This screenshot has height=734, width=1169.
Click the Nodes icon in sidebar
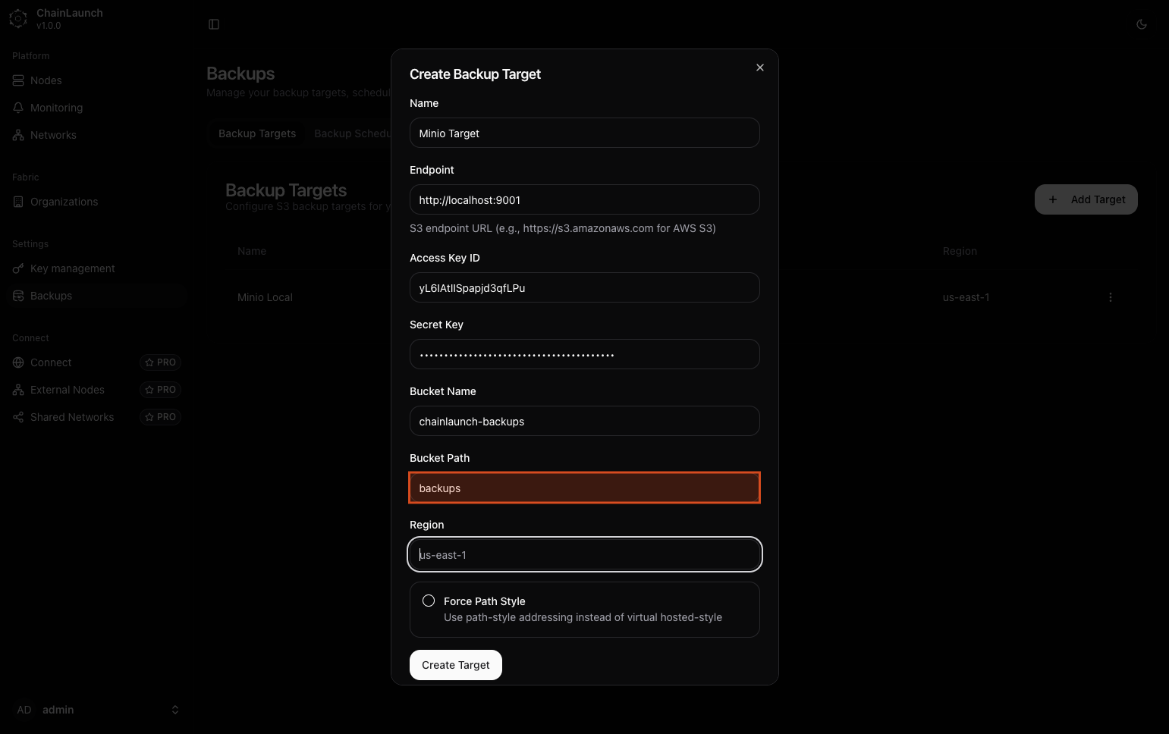[18, 80]
